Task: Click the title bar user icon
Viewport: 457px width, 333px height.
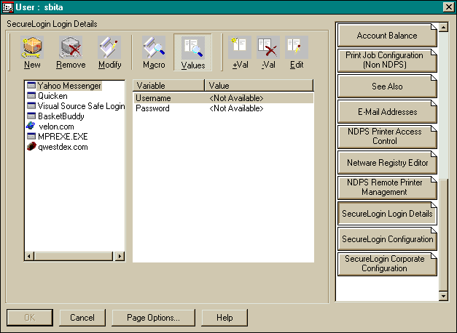Action: (7, 7)
